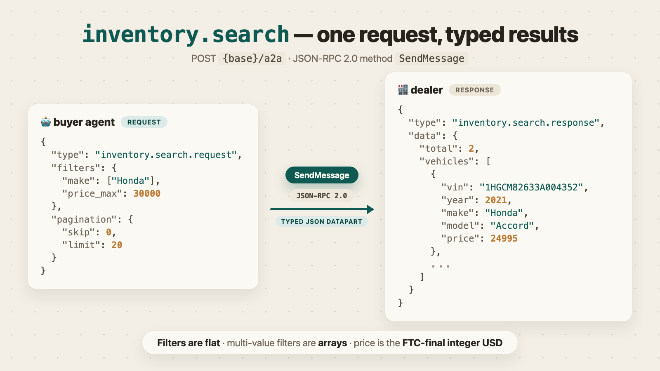Click the price_max value 30000
The height and width of the screenshot is (371, 660).
click(x=147, y=193)
